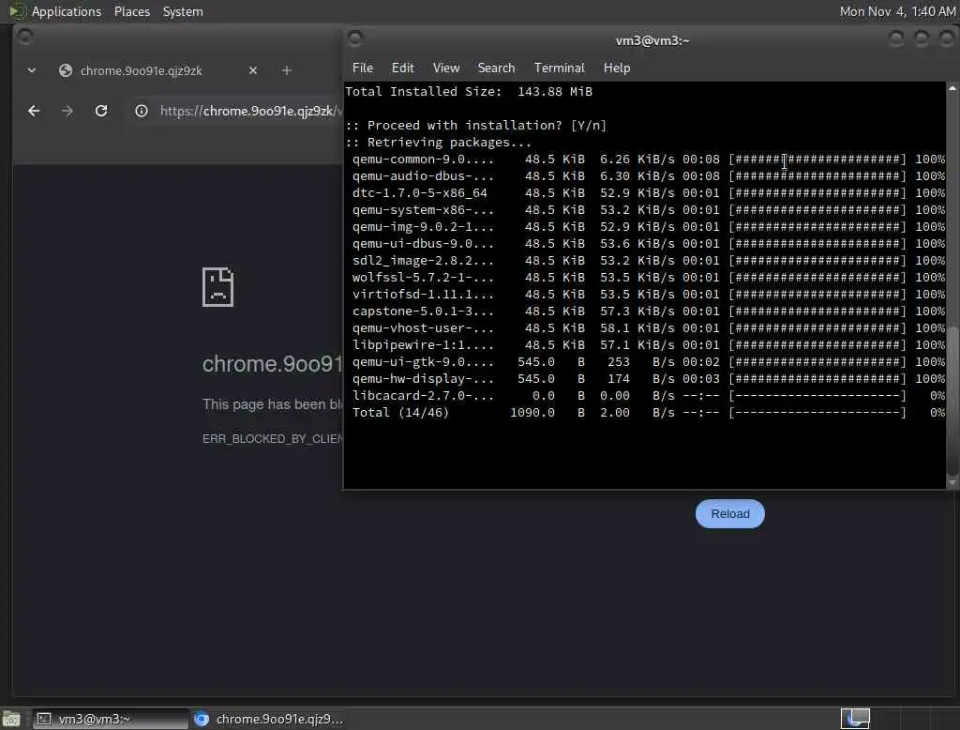Click the 'Proceed with installation? [Y/n]' prompt
Screen dimensions: 960x730
(475, 125)
